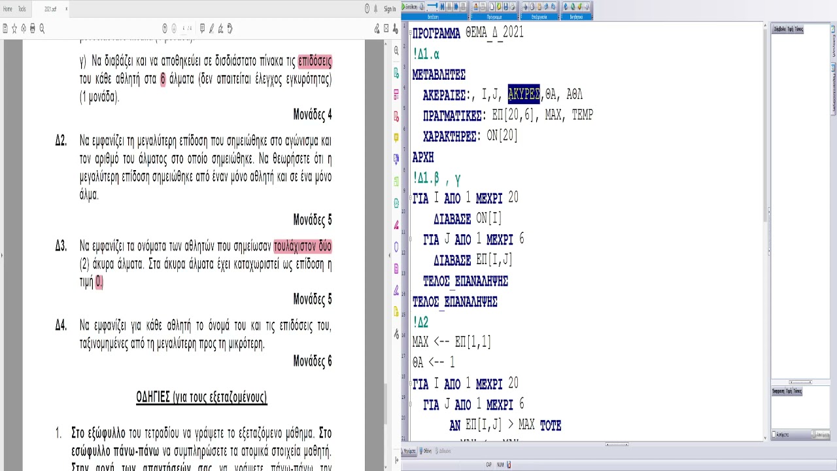Click the open program folder icon
This screenshot has height=471, width=837.
(499, 7)
